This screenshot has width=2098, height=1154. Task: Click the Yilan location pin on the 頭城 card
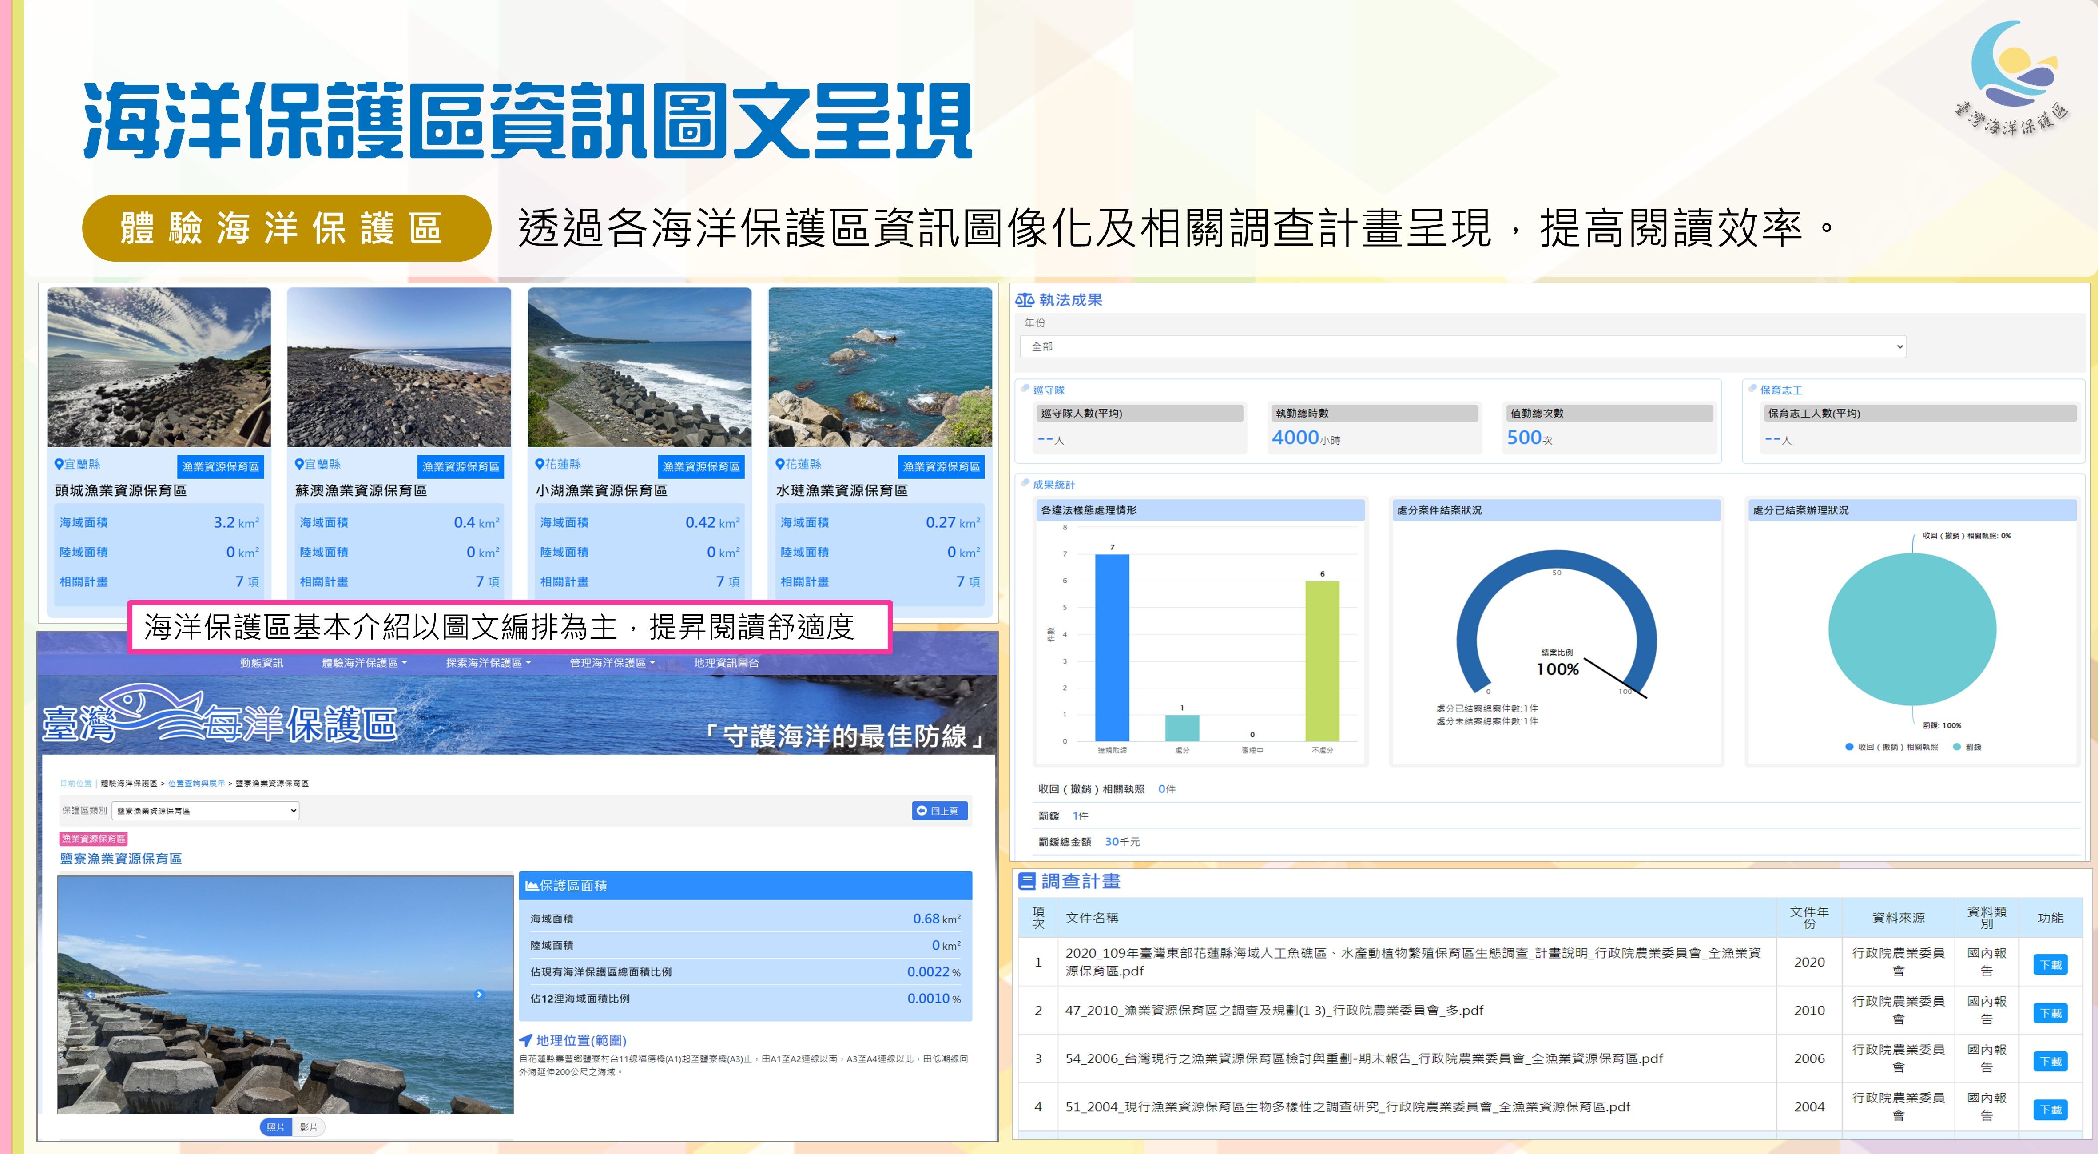coord(59,464)
